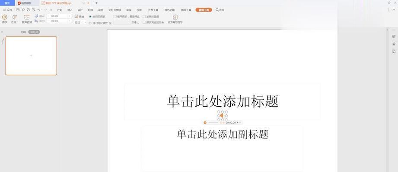Close the PPT document tab
This screenshot has height=172, width=398.
(88, 3)
